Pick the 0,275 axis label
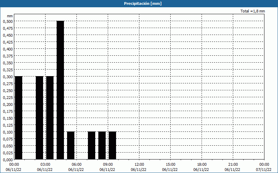 coord(8,84)
